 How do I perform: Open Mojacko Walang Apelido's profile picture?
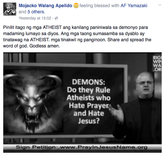(10, 9)
